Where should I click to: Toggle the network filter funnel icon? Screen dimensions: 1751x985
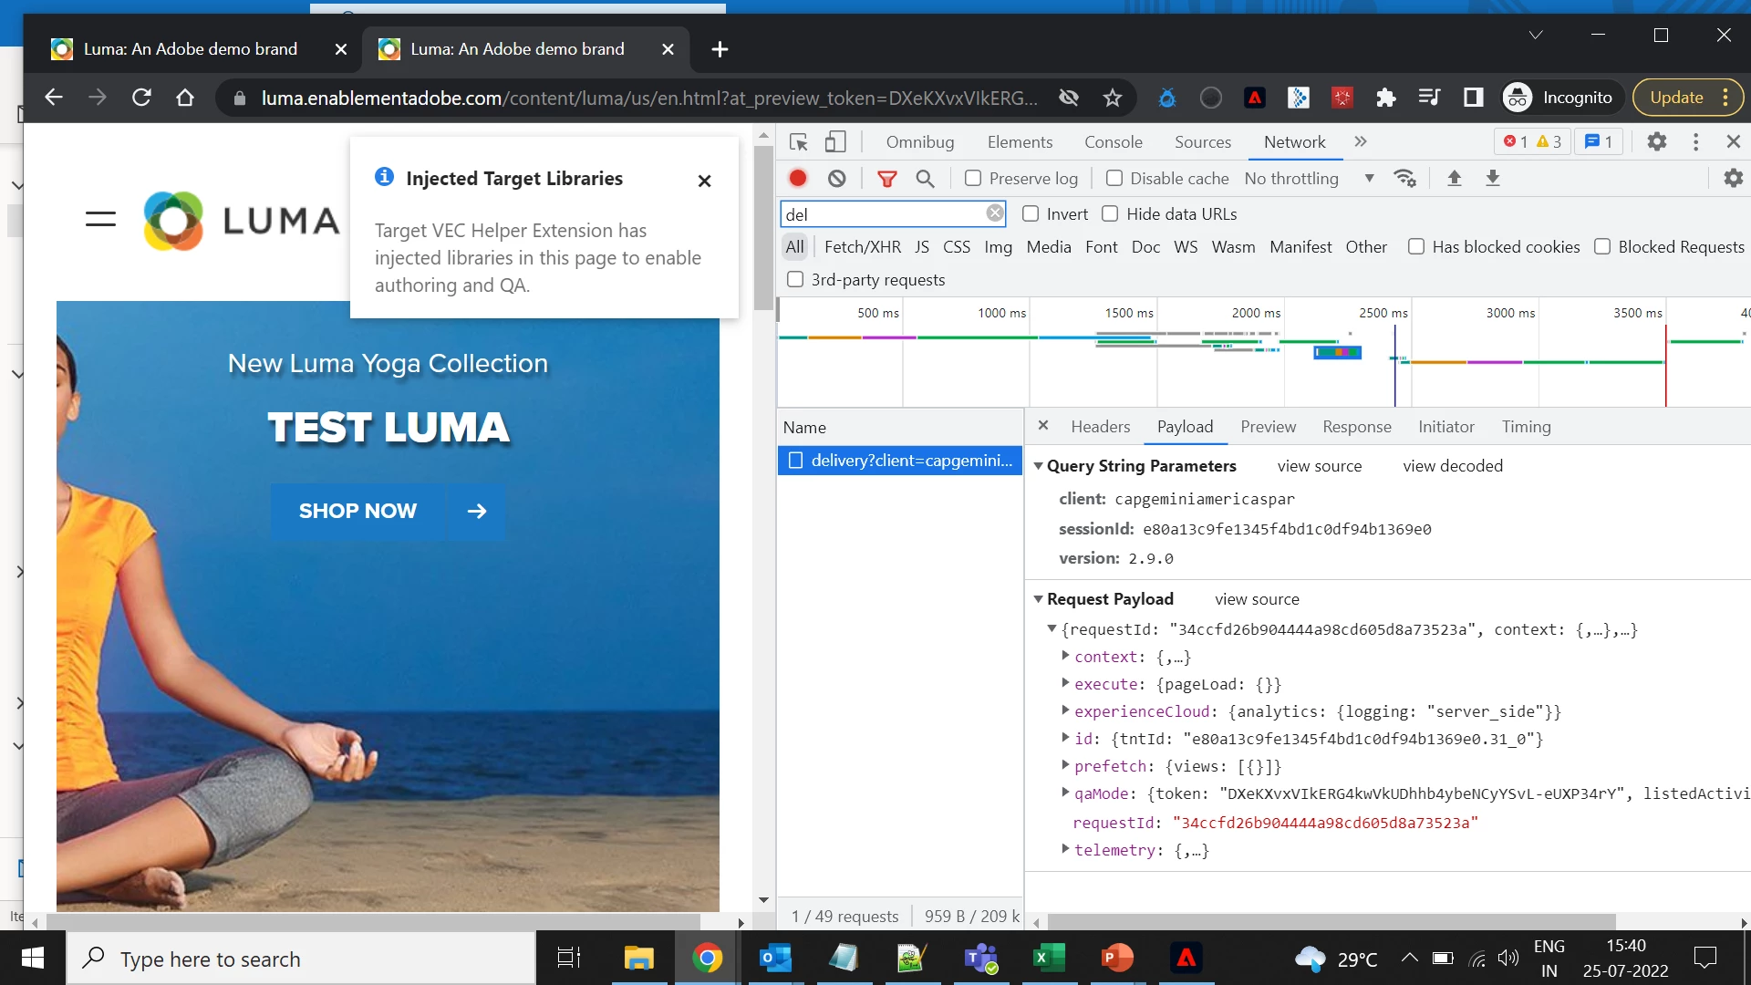(x=886, y=179)
